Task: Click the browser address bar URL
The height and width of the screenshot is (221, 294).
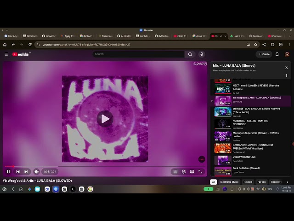Action: [x=86, y=45]
